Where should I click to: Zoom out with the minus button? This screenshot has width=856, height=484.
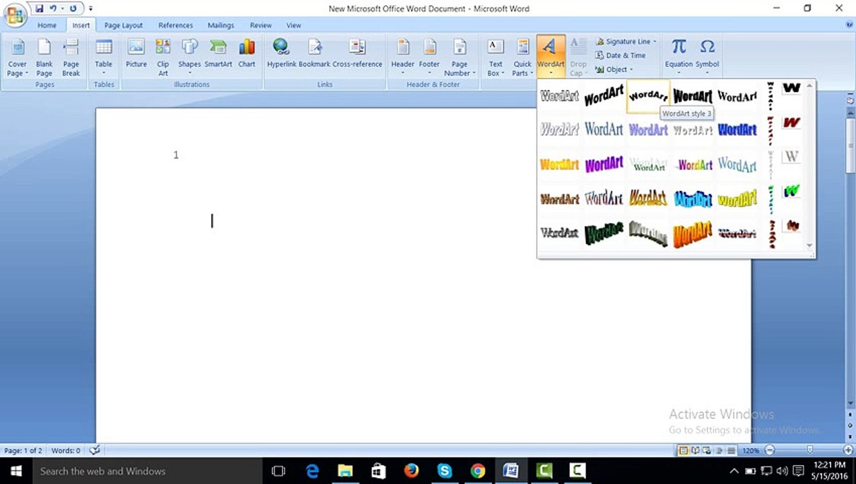click(770, 450)
